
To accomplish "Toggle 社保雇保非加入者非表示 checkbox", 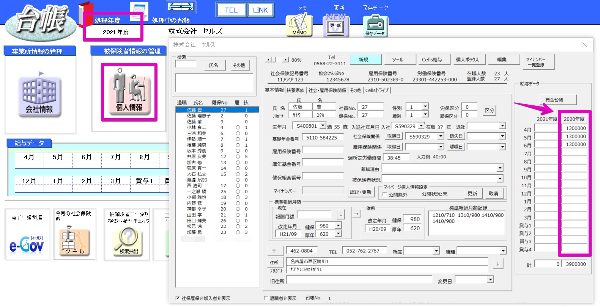I will click(178, 298).
